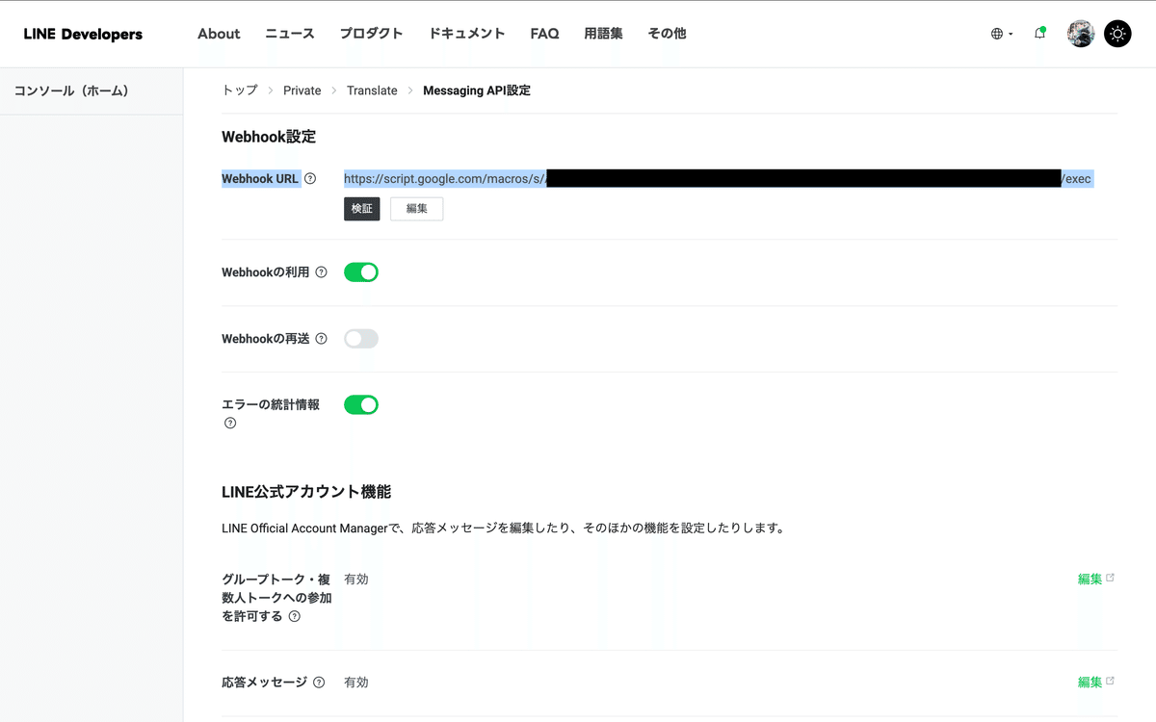
Task: Click help icon next to Webhookの利用
Action: click(321, 272)
